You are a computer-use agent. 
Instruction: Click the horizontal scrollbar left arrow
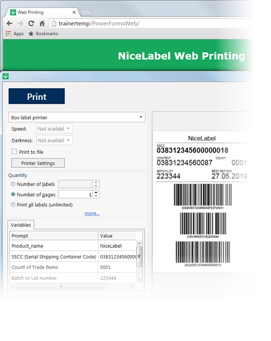[x=13, y=287]
